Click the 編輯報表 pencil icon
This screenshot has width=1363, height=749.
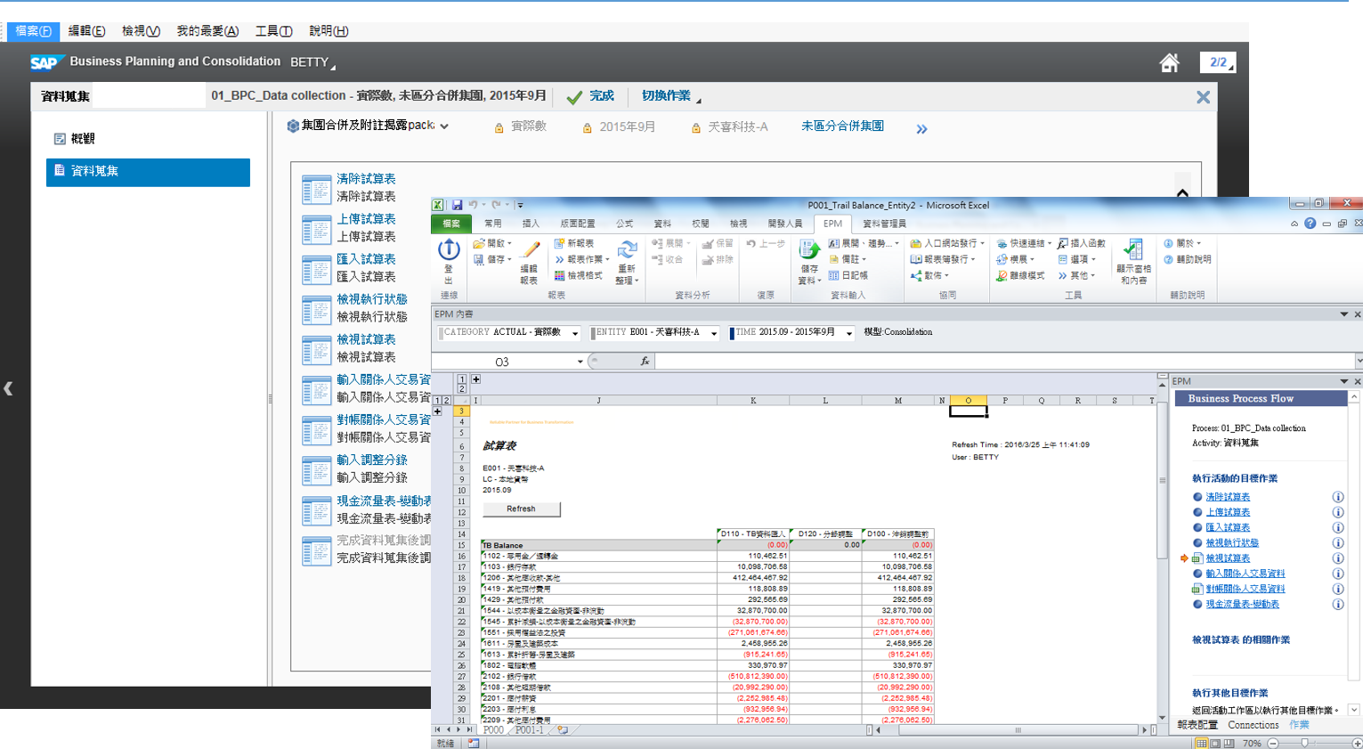click(x=530, y=252)
